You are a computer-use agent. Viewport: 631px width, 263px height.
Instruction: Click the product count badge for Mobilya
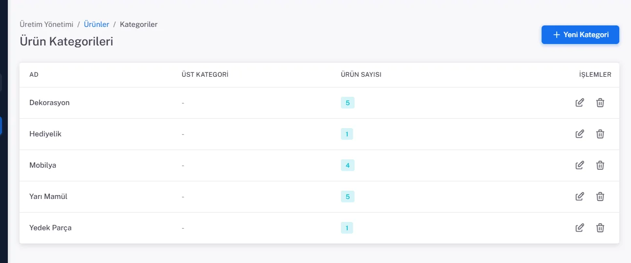click(x=348, y=165)
